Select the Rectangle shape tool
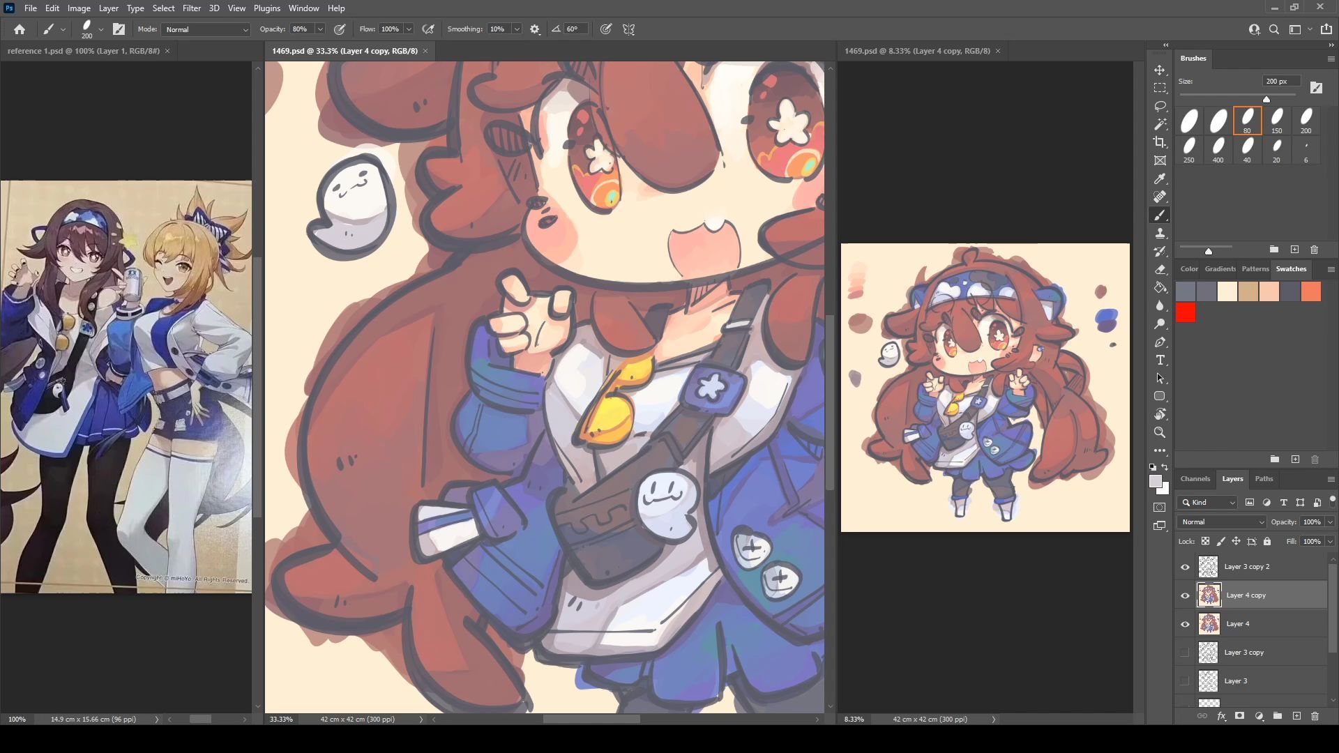The height and width of the screenshot is (753, 1339). click(1160, 396)
